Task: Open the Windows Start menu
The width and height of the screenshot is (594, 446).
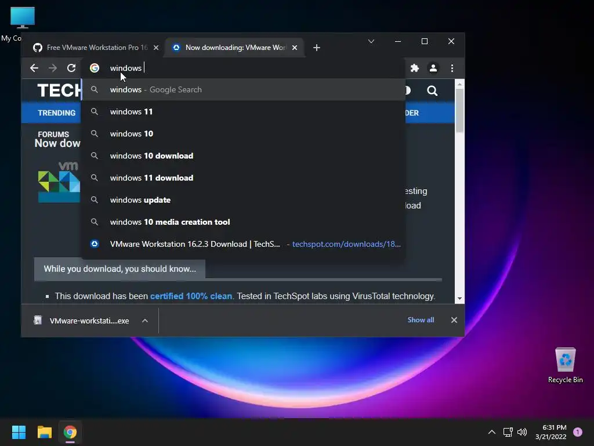Action: pos(19,432)
